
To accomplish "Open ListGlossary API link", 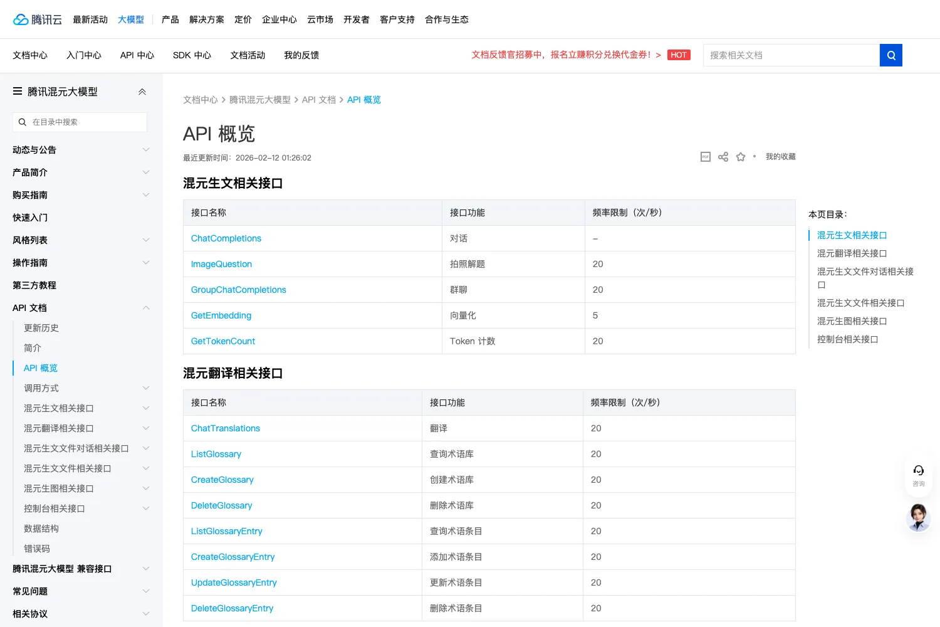I will click(x=216, y=454).
